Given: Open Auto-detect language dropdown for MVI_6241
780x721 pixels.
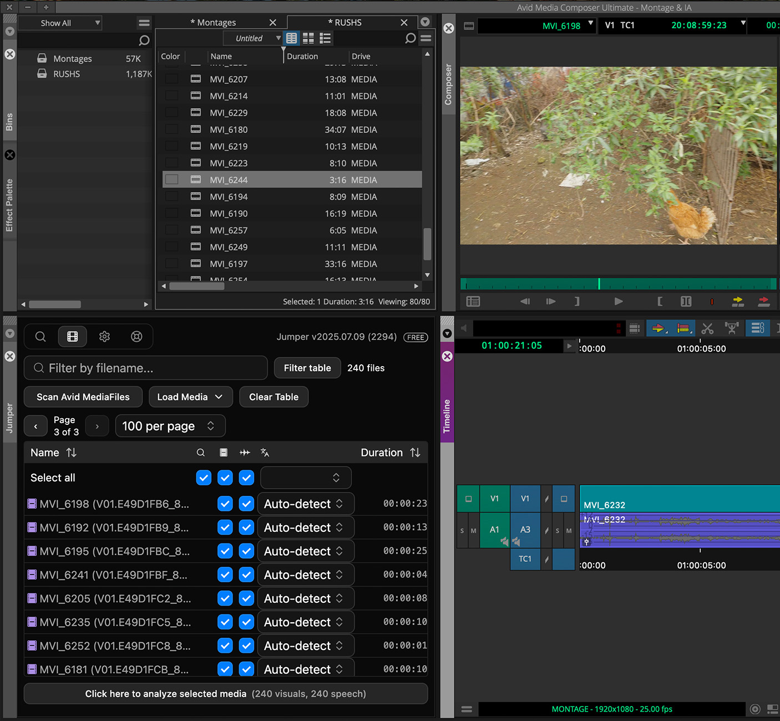Looking at the screenshot, I should coord(305,575).
